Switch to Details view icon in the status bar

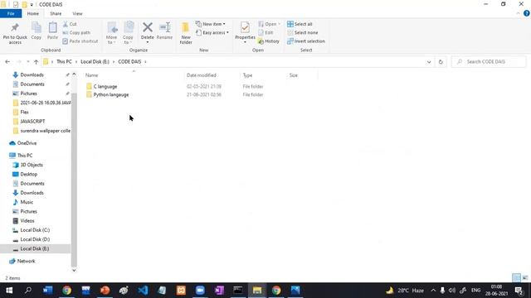click(516, 278)
